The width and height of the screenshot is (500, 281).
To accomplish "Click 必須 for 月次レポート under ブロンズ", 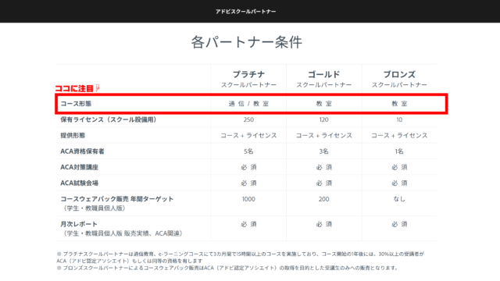I will [399, 224].
